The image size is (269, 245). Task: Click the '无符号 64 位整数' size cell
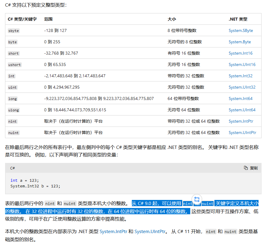click(184, 110)
